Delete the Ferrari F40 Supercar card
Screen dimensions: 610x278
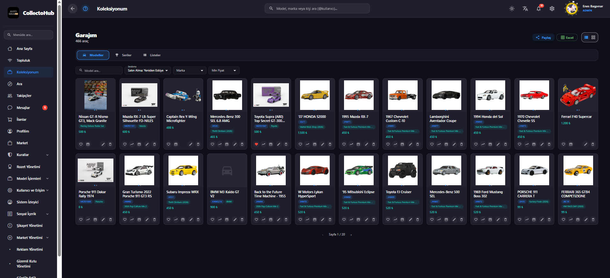(593, 144)
